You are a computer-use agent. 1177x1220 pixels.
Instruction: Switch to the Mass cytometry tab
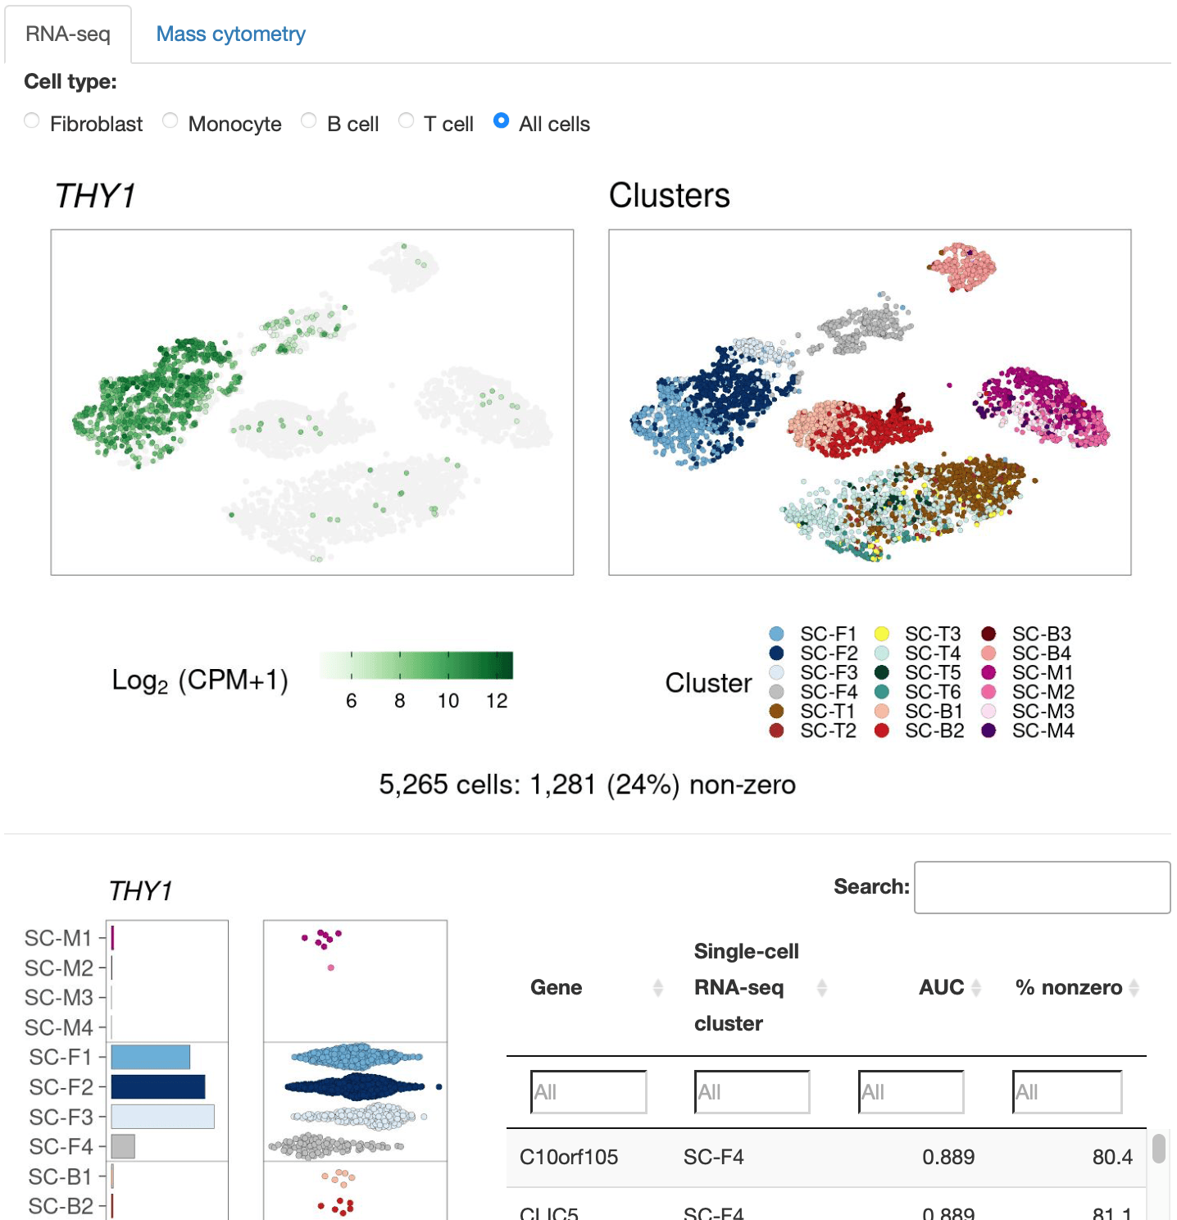tap(229, 34)
